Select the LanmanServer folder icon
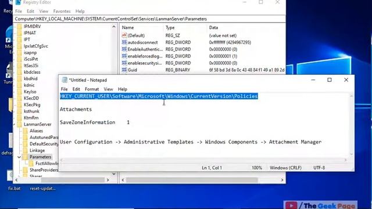The width and height of the screenshot is (372, 209). tap(19, 124)
